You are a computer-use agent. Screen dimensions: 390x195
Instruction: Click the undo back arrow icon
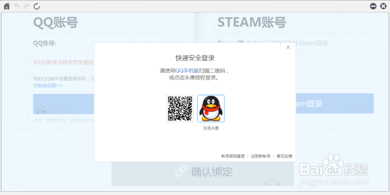tap(17, 6)
